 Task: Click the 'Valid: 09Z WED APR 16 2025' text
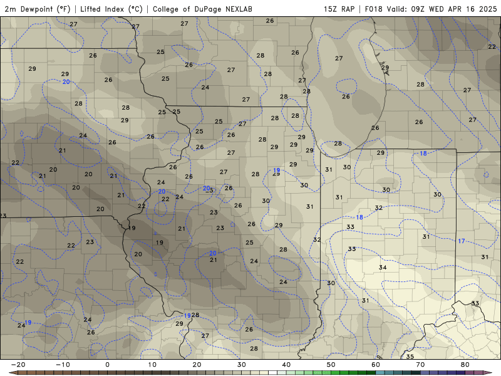click(442, 9)
